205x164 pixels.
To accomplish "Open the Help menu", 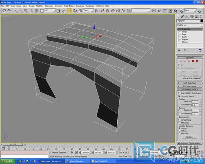I will (x=107, y=6).
